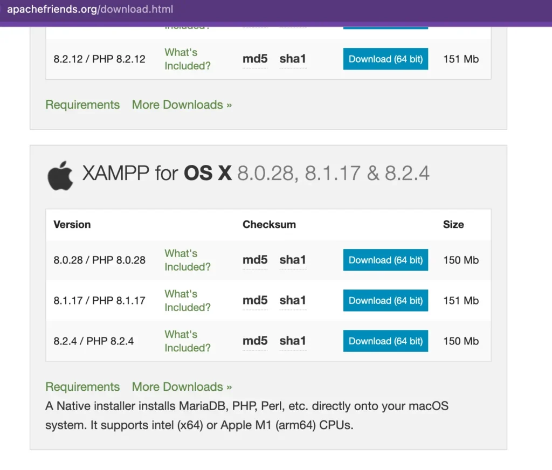Show sha1 checksum for 8.2.12

click(293, 59)
